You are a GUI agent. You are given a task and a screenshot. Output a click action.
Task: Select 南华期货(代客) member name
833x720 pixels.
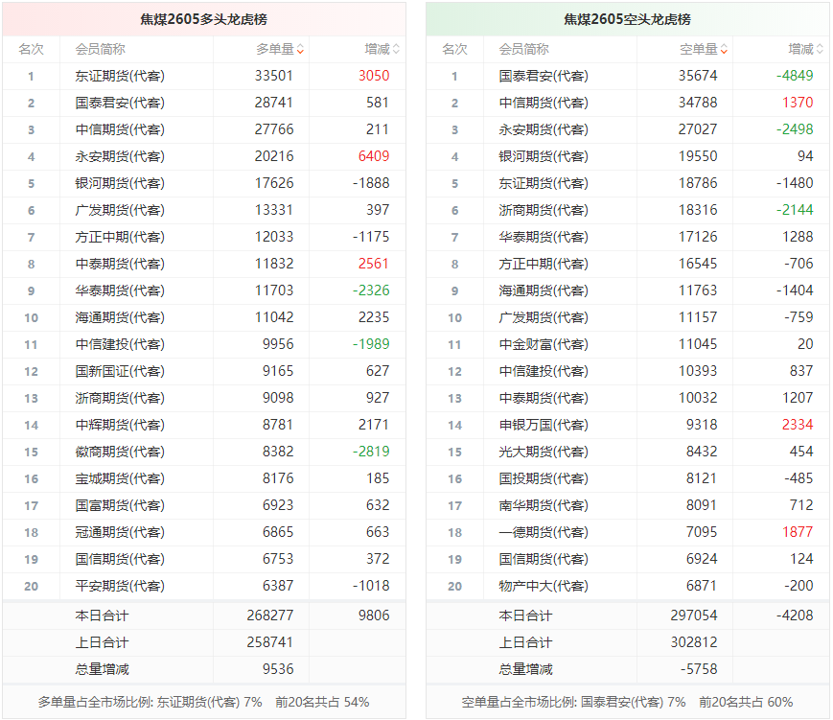click(544, 505)
